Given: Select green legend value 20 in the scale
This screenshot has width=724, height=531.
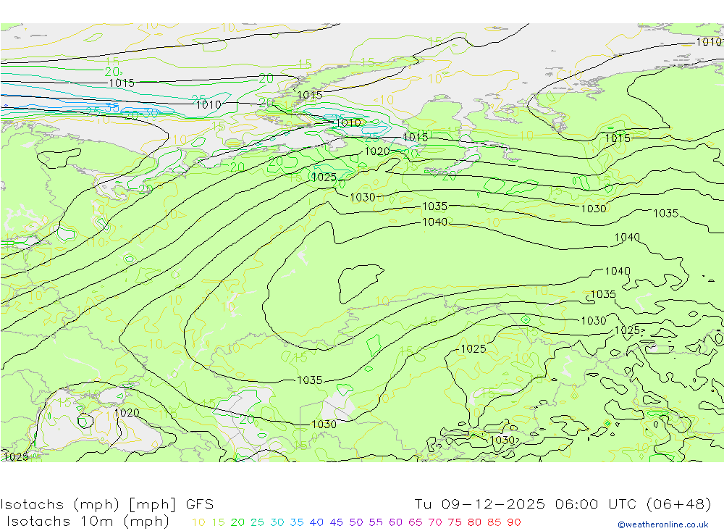Looking at the screenshot, I should point(237,522).
